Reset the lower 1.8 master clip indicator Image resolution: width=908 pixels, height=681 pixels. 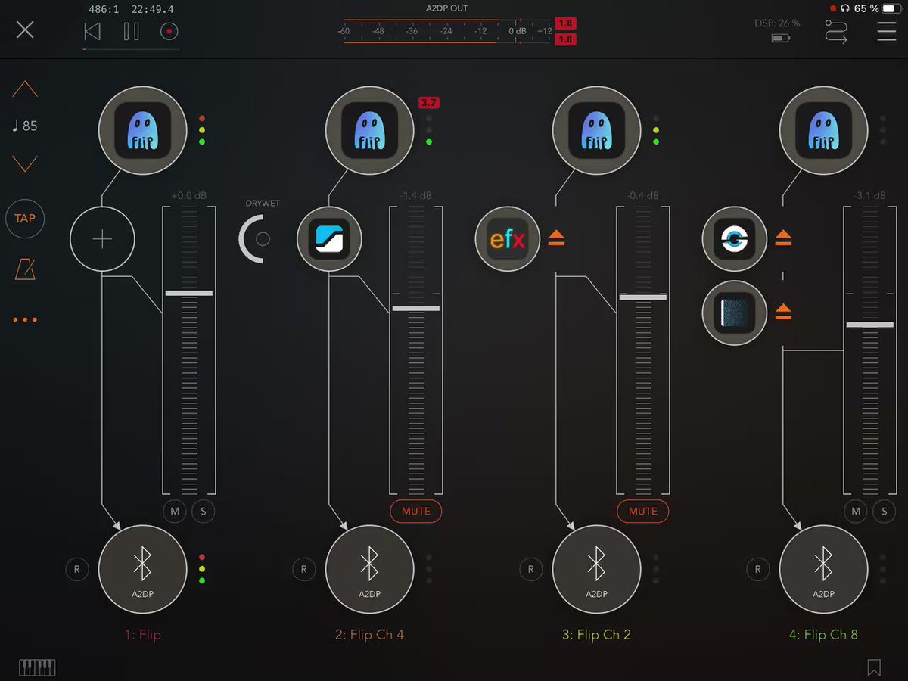click(564, 39)
